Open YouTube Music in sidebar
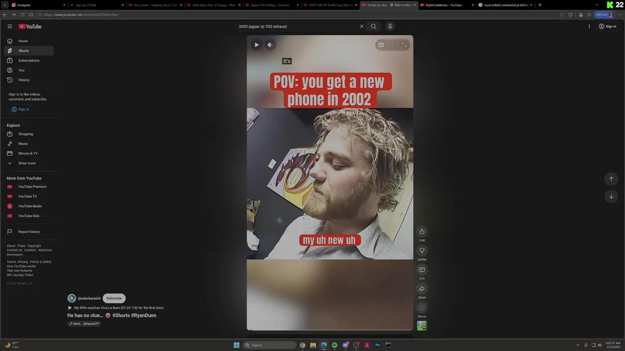This screenshot has width=625, height=351. (x=29, y=206)
